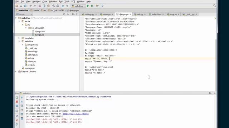Pin the Run tab
Viewport: 229px width, 128px height.
point(17,116)
